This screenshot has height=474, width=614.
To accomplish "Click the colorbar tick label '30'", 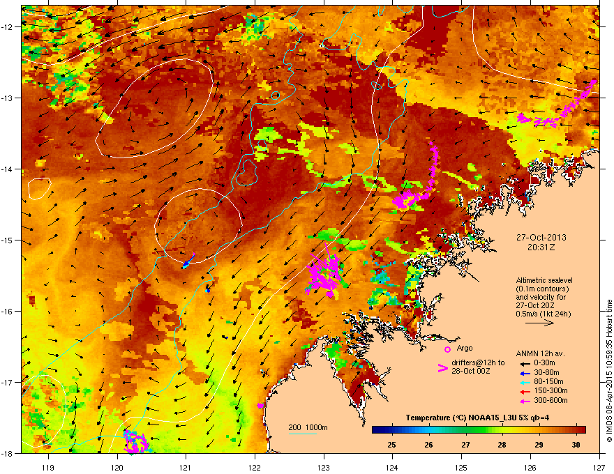I will 576,445.
